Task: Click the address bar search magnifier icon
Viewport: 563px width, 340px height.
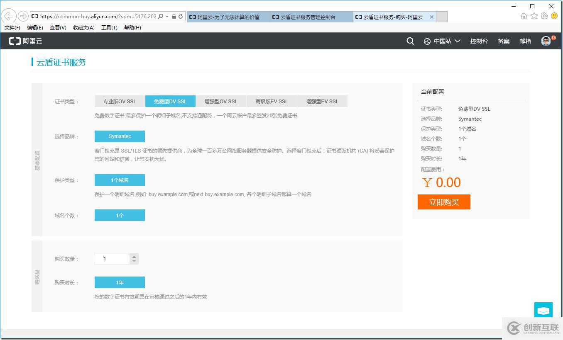Action: [161, 17]
